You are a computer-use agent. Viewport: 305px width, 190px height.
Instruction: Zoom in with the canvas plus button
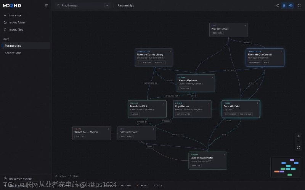coord(299,136)
